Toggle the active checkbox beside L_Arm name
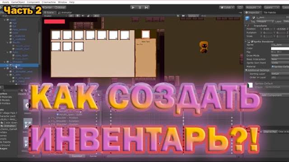 coord(254,18)
